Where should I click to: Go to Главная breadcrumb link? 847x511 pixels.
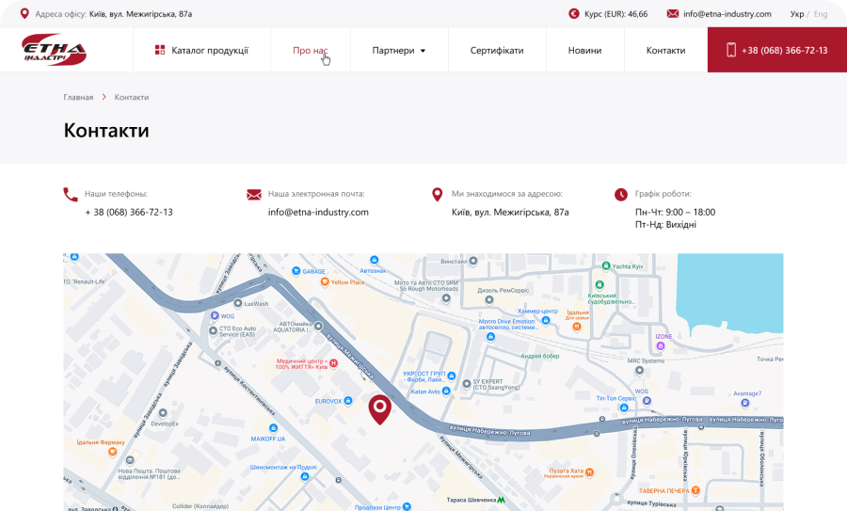(x=78, y=97)
